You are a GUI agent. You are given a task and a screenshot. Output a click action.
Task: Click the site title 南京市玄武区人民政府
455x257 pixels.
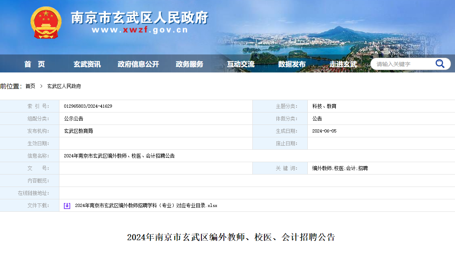coord(140,17)
